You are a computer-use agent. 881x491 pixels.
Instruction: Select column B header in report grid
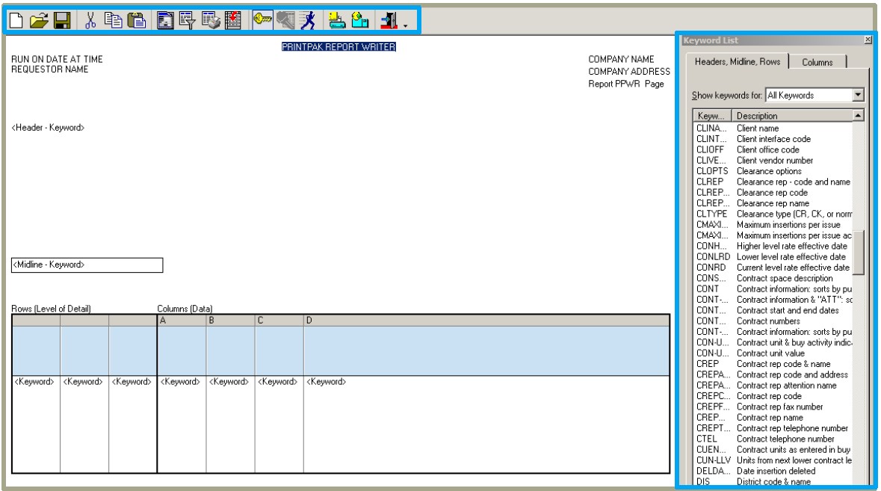tap(230, 320)
